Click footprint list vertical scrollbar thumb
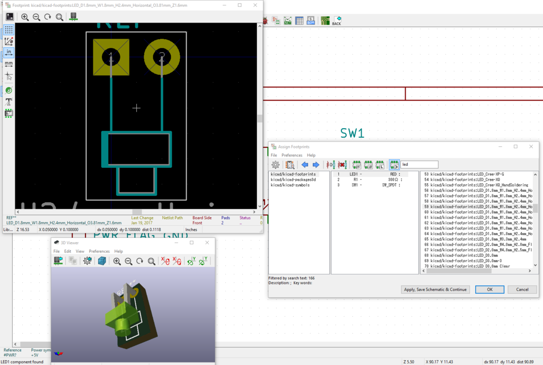This screenshot has width=543, height=365. pos(536,208)
